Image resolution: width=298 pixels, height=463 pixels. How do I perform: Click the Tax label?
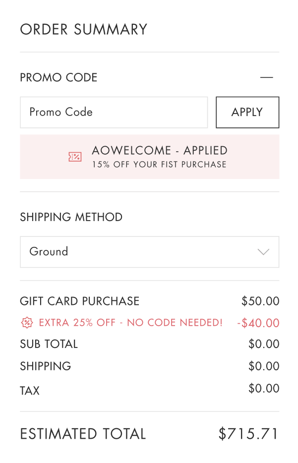[x=30, y=391]
